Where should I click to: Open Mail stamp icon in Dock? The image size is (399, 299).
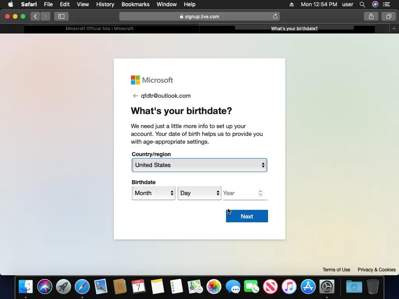pyautogui.click(x=101, y=287)
